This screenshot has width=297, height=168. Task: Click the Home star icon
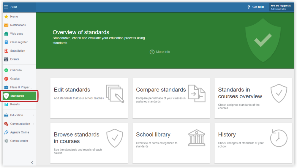[x=6, y=17]
